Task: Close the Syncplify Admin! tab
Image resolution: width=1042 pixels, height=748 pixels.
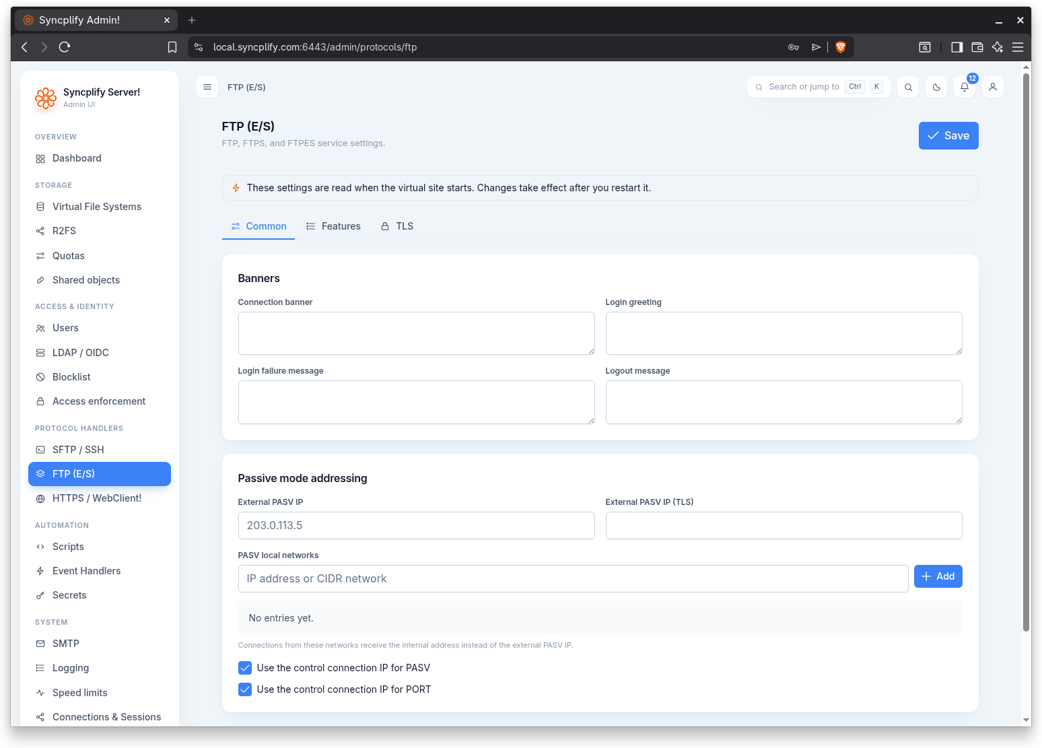Action: tap(167, 20)
